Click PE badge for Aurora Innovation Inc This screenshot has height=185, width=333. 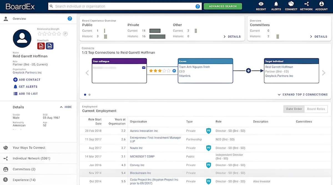pyautogui.click(x=208, y=131)
